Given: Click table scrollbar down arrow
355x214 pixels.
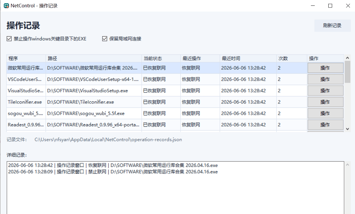Looking at the screenshot, I should point(347,129).
